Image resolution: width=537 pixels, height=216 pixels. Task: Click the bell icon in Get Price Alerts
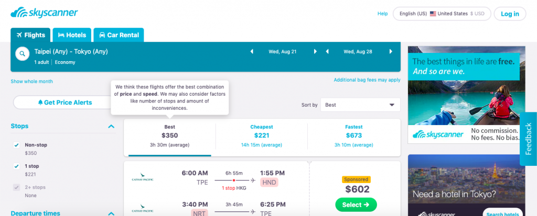[x=40, y=102]
